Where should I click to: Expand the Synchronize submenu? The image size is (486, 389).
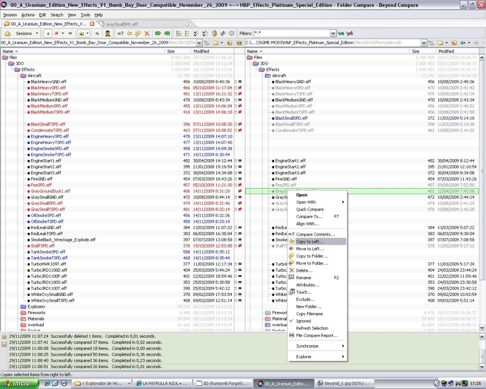pos(317,346)
